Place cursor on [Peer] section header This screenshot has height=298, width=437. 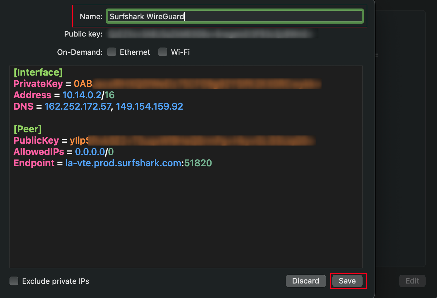[28, 129]
